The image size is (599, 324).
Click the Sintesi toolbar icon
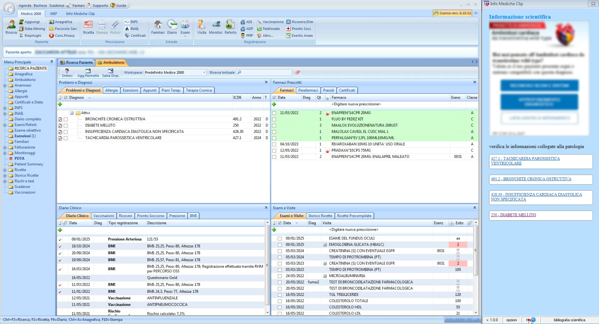pyautogui.click(x=67, y=73)
